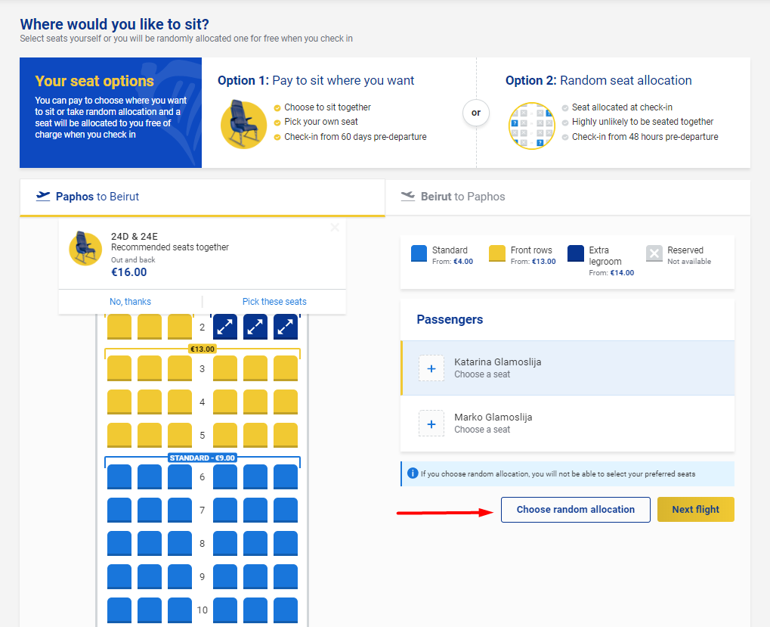Switch to Beirut to Paphos tab

(567, 197)
